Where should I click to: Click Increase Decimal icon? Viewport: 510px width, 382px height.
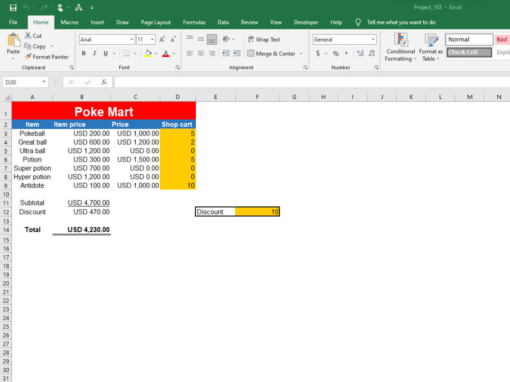pos(361,53)
